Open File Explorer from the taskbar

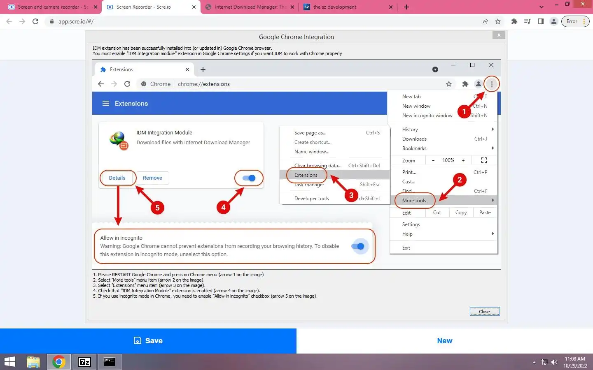pyautogui.click(x=33, y=362)
